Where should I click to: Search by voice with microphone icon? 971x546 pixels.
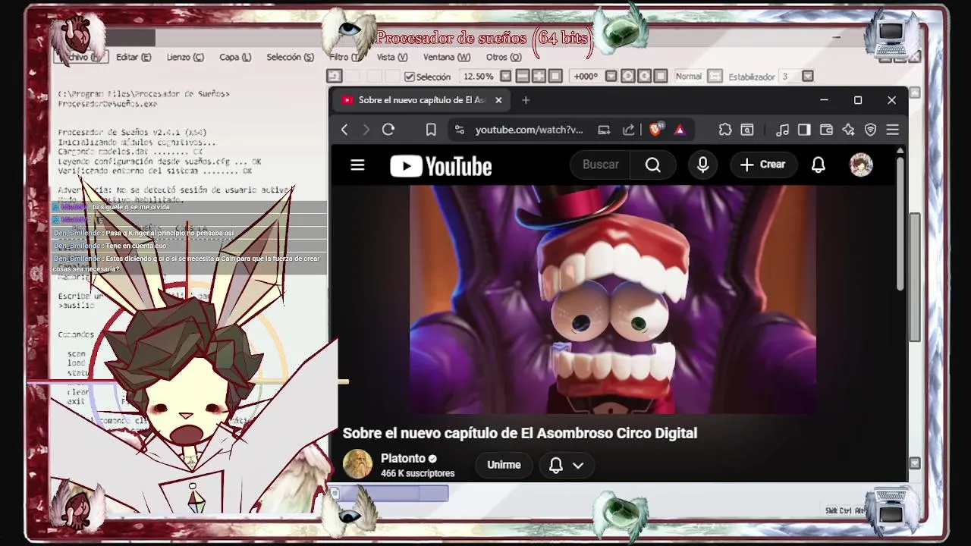(703, 165)
